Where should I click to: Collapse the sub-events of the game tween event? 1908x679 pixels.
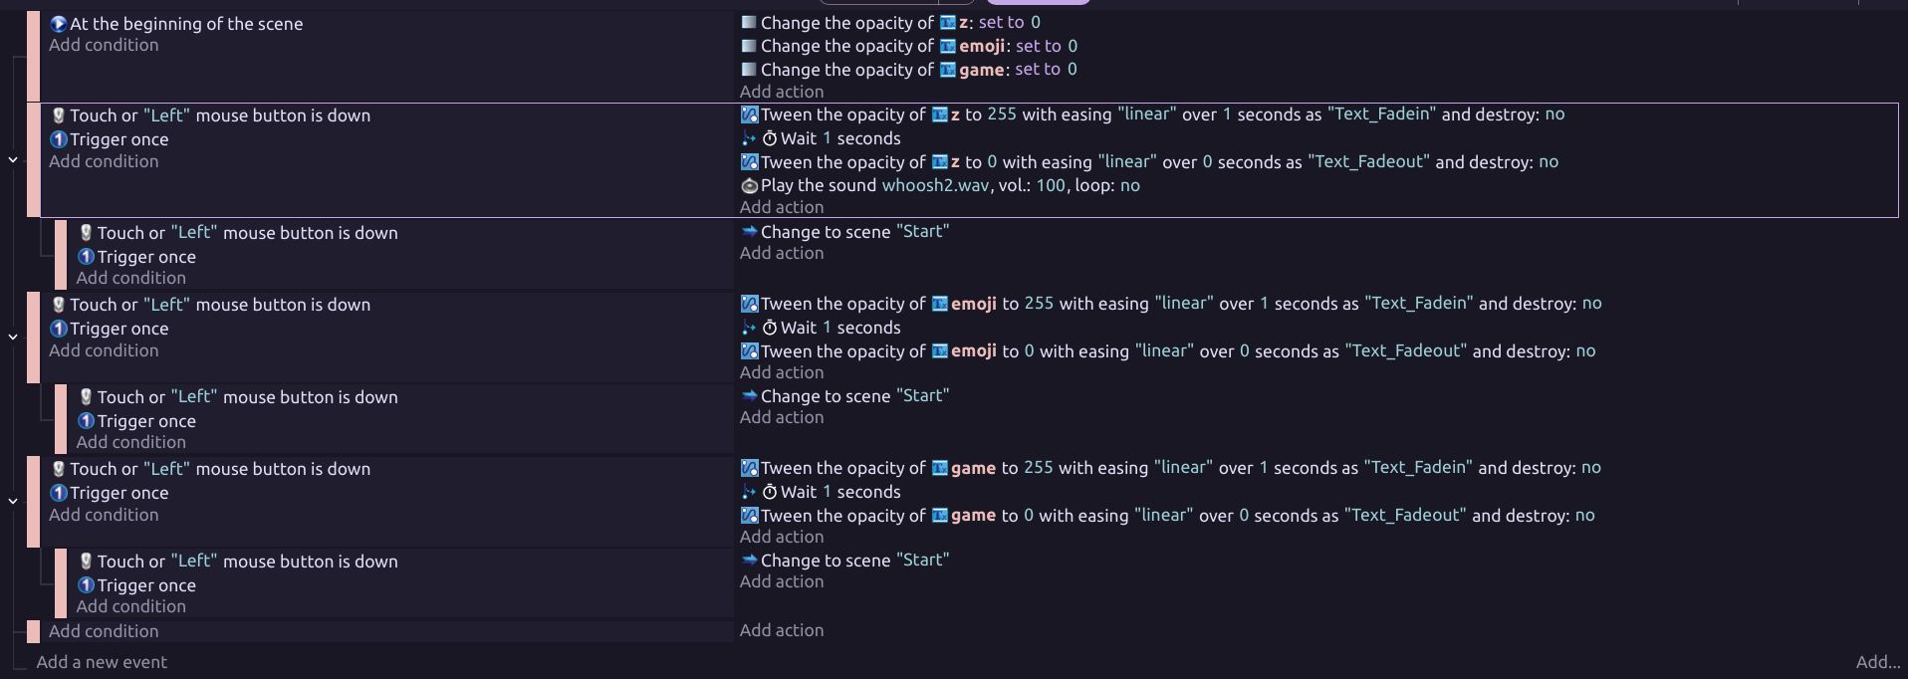tap(13, 501)
